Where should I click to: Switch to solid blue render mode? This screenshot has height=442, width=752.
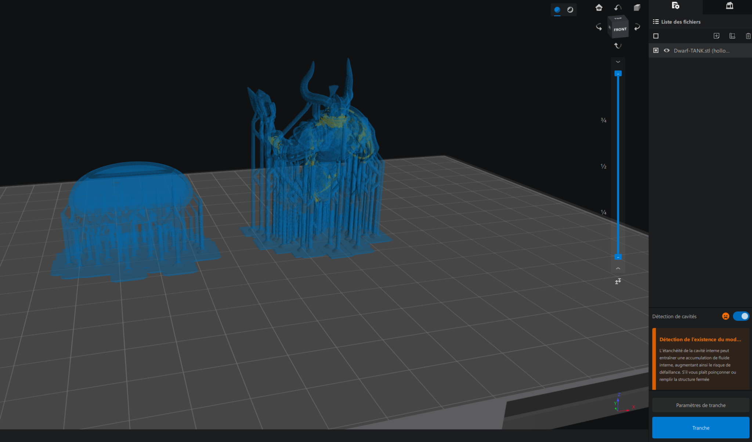[557, 10]
